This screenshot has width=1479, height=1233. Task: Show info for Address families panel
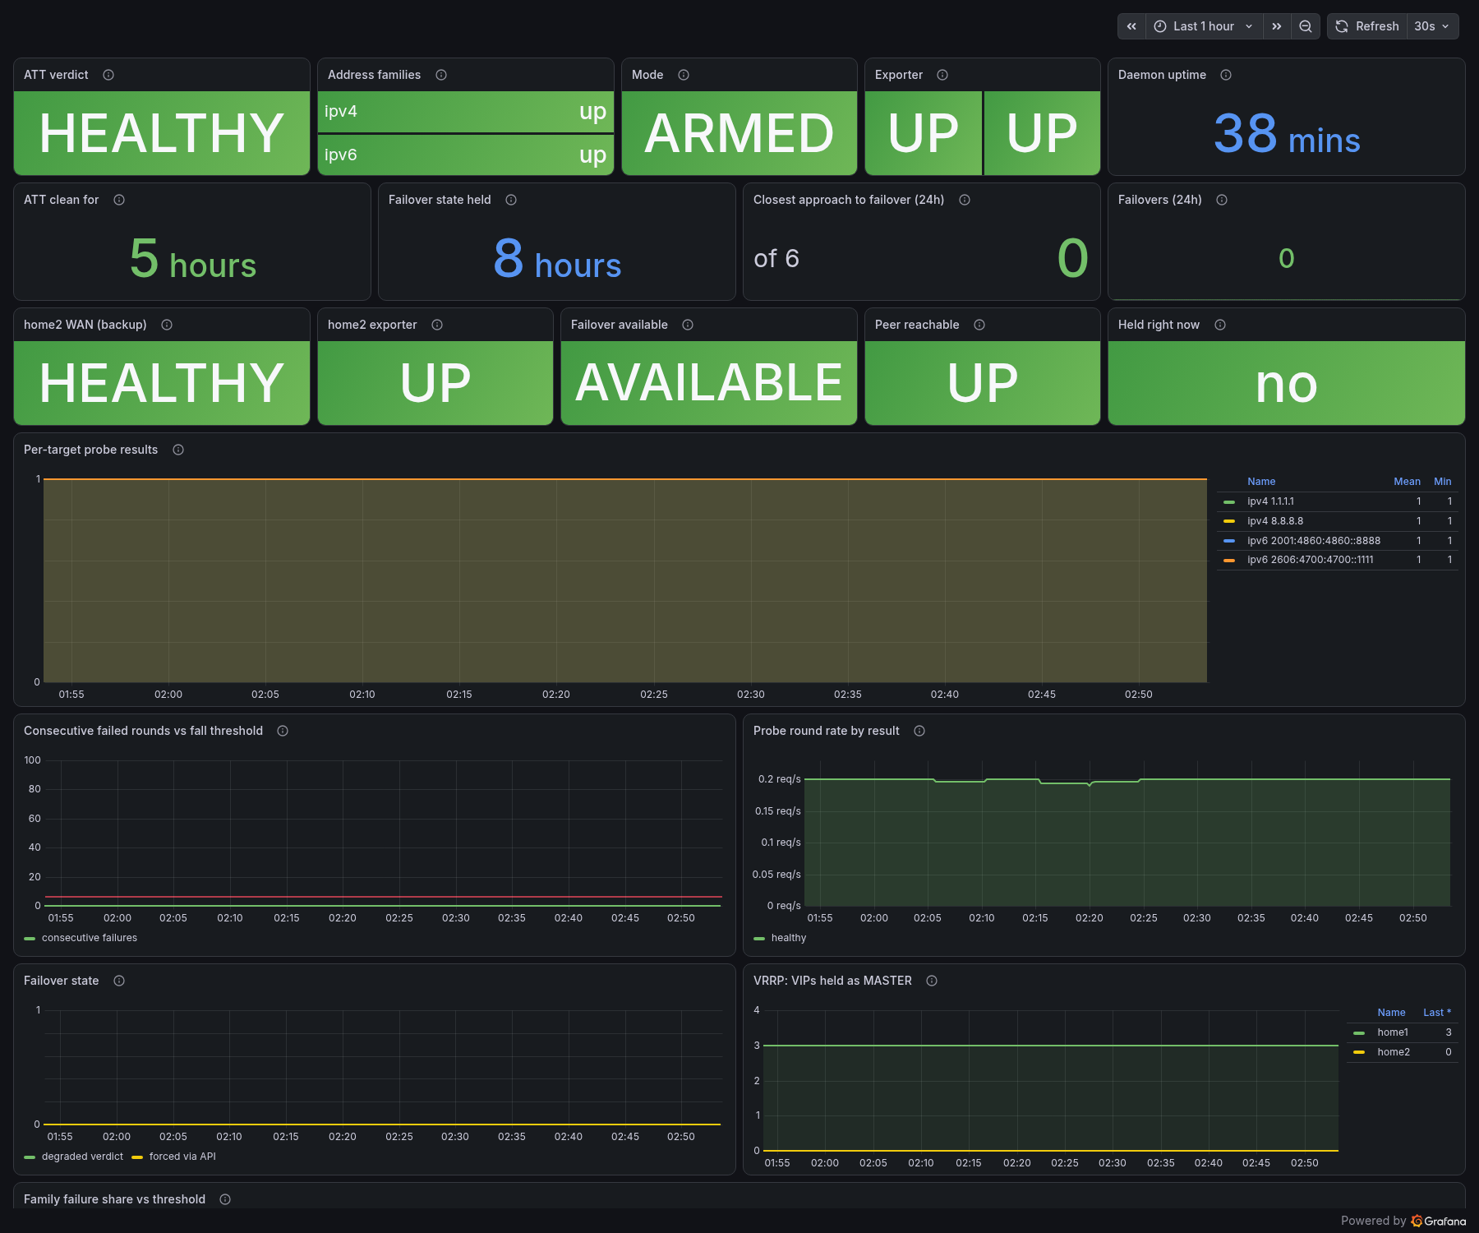tap(441, 75)
